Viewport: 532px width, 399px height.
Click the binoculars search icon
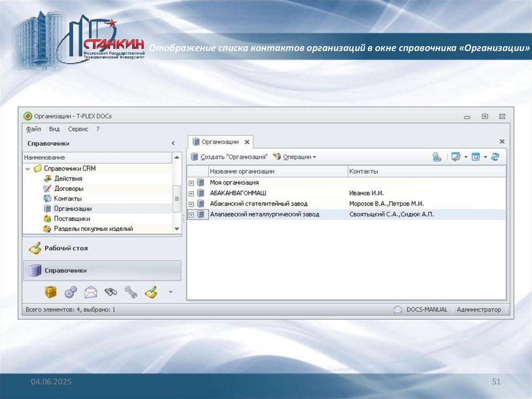pyautogui.click(x=111, y=293)
